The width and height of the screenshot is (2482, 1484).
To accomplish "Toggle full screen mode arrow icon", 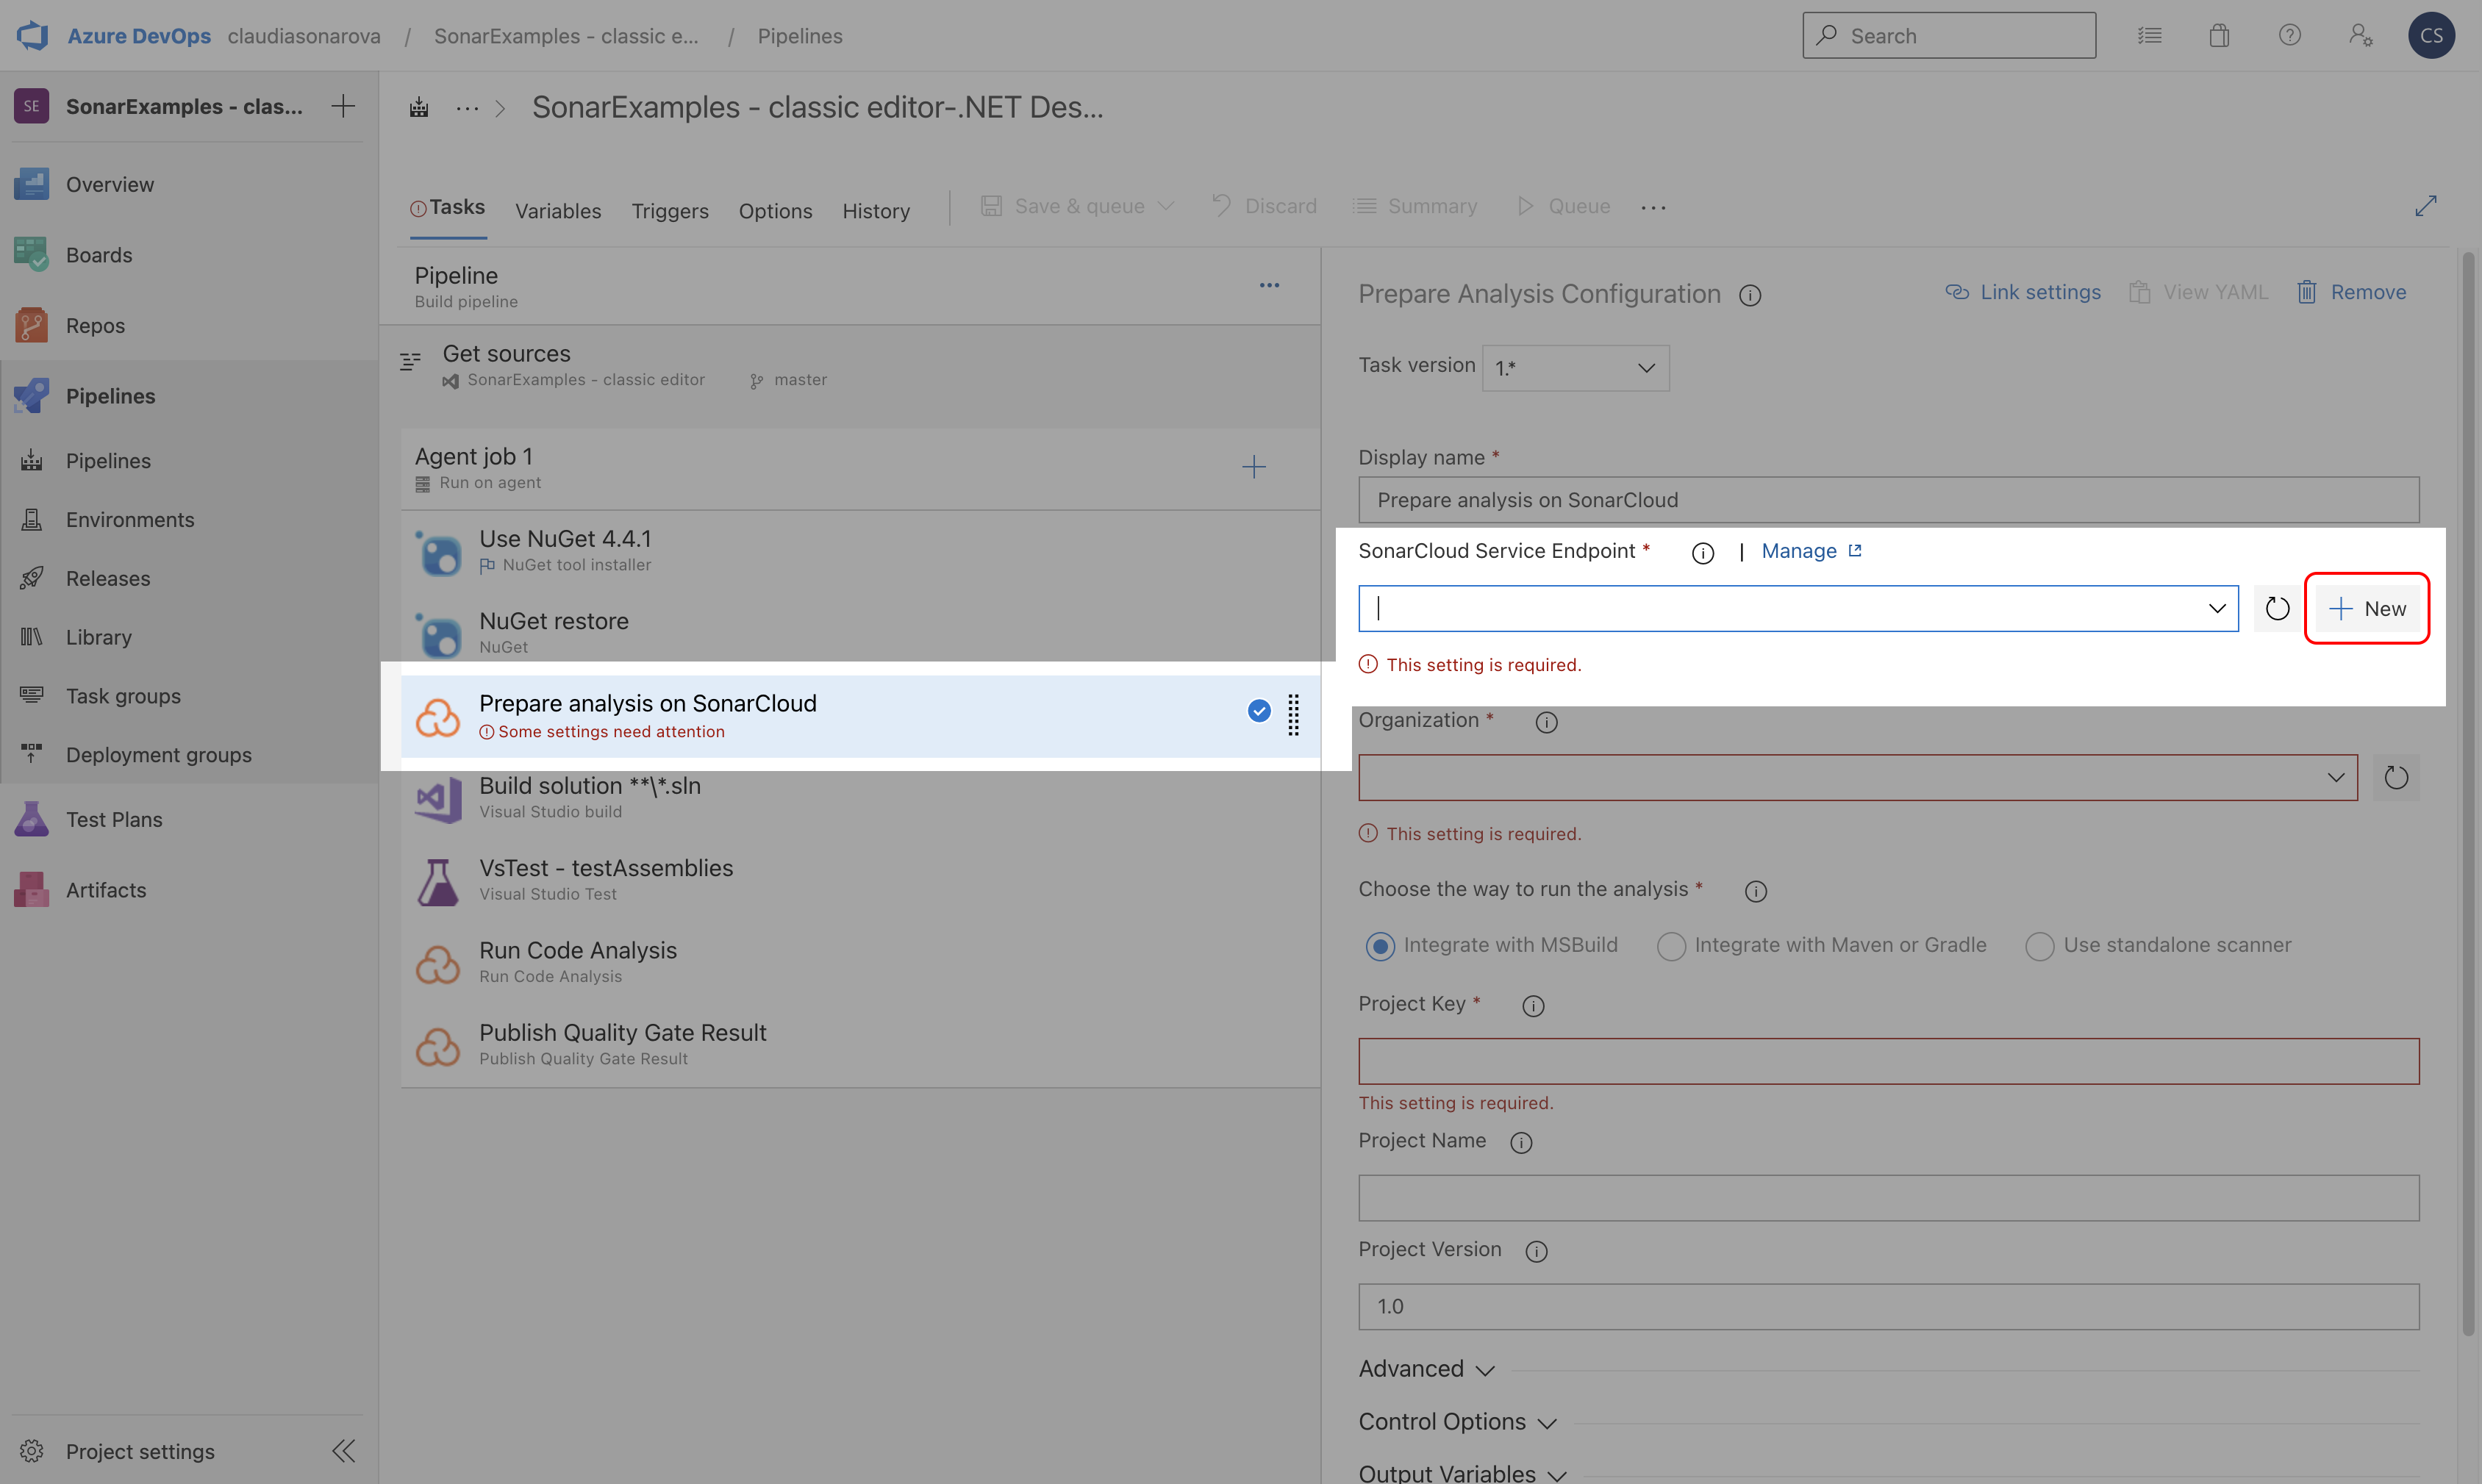I will point(2425,206).
